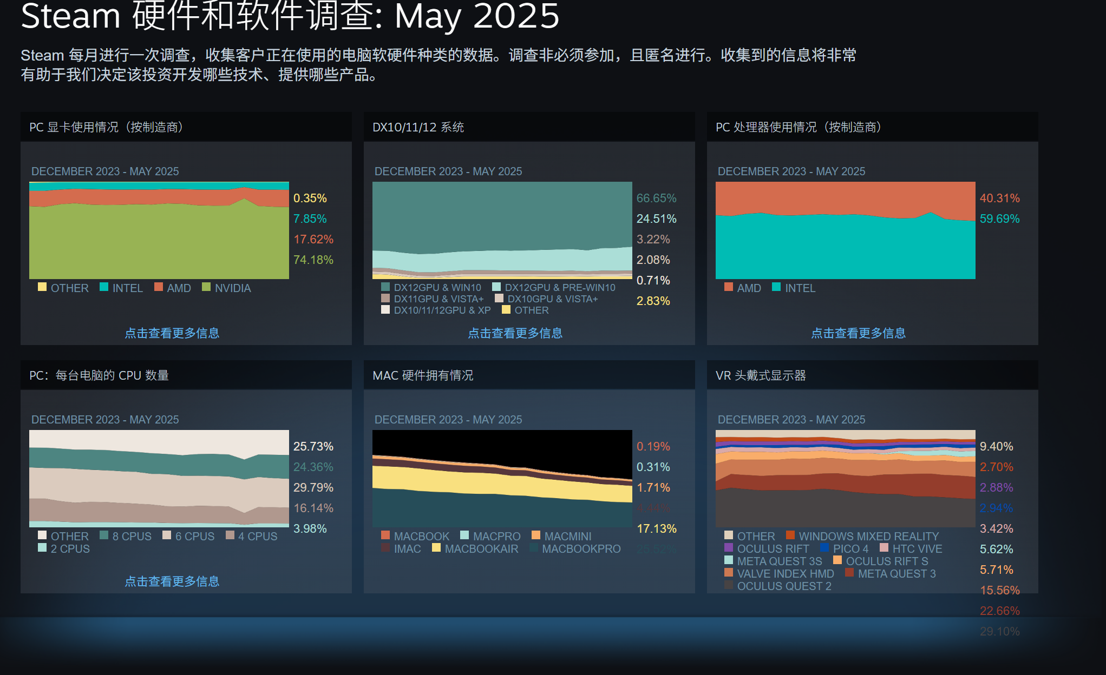This screenshot has height=675, width=1106.
Task: Click the NVIDIA green legend swatch
Action: [x=206, y=287]
